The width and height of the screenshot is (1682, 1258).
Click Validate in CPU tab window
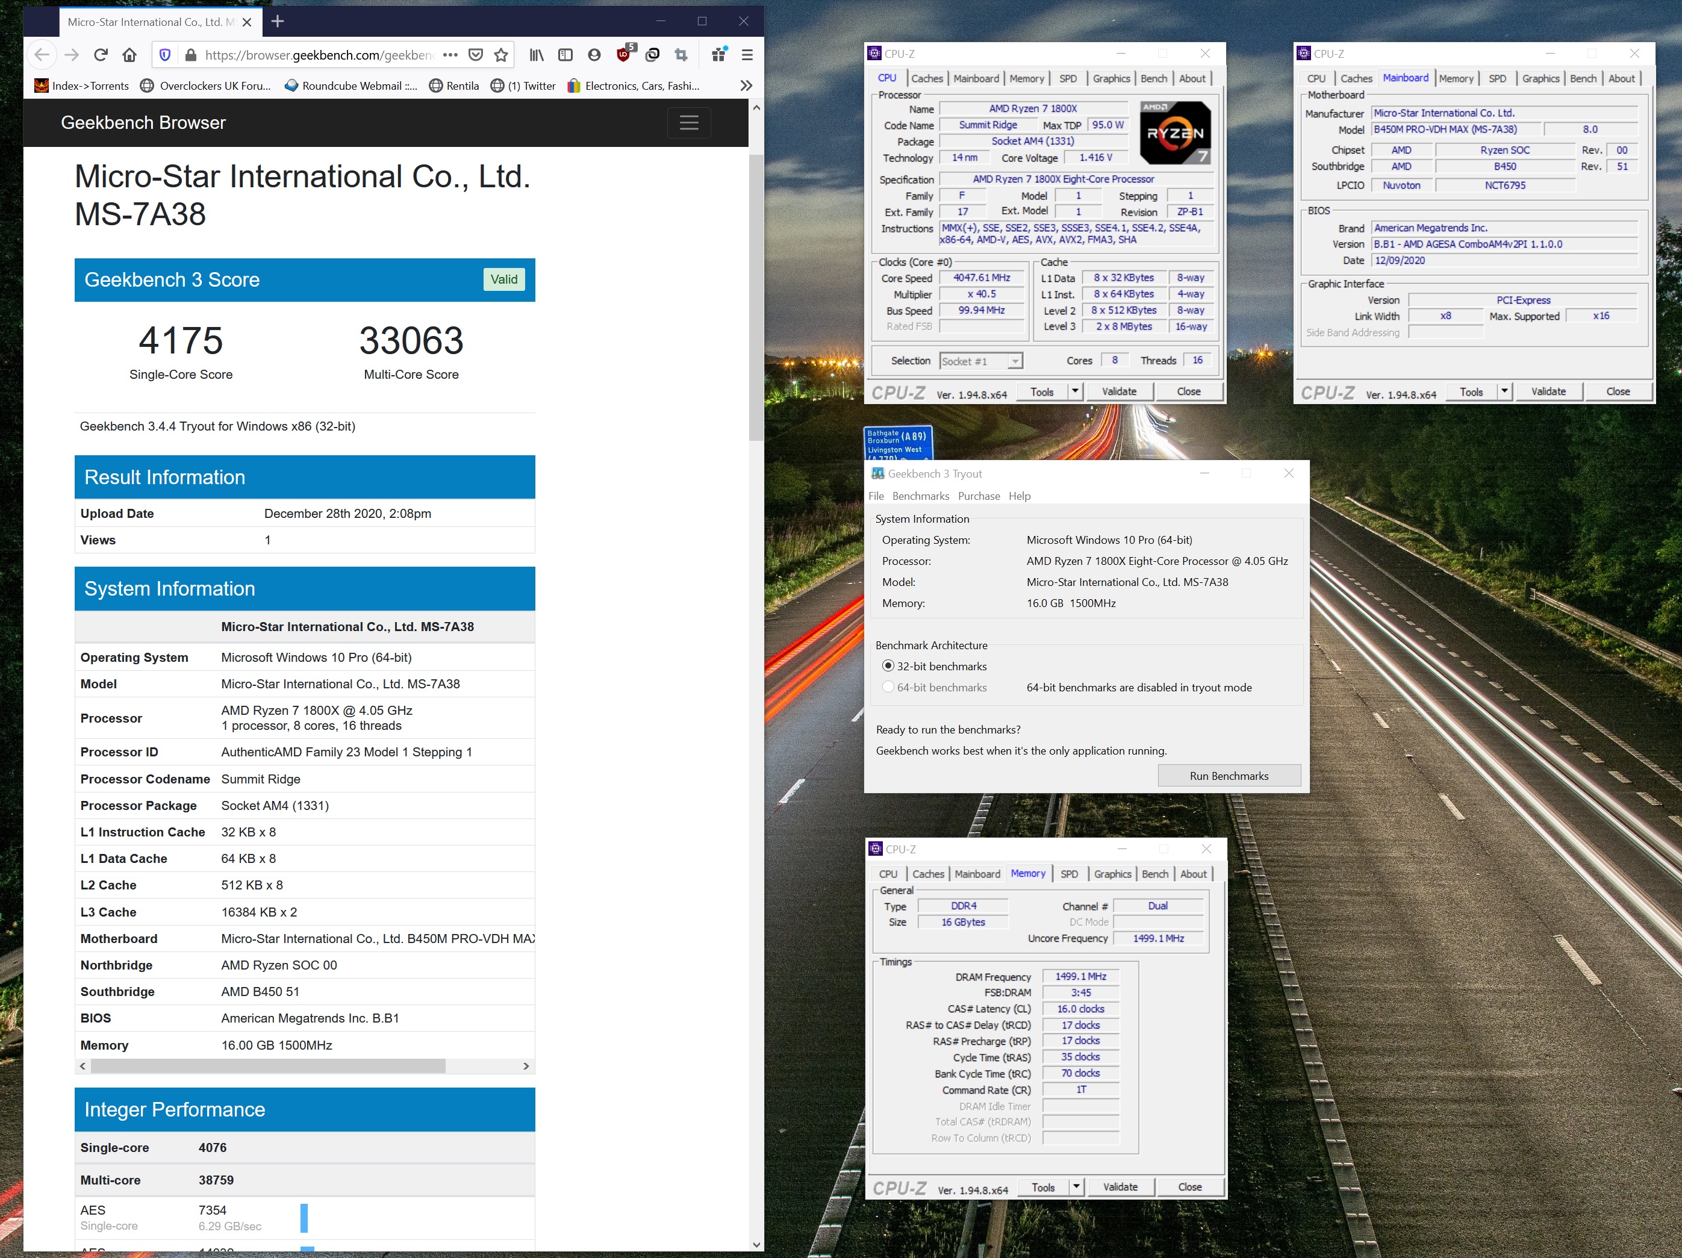click(x=1118, y=391)
